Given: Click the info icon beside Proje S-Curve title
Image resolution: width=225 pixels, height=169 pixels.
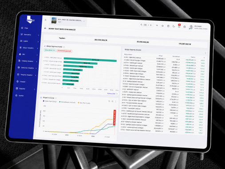Looking at the screenshot, I should tap(56, 98).
